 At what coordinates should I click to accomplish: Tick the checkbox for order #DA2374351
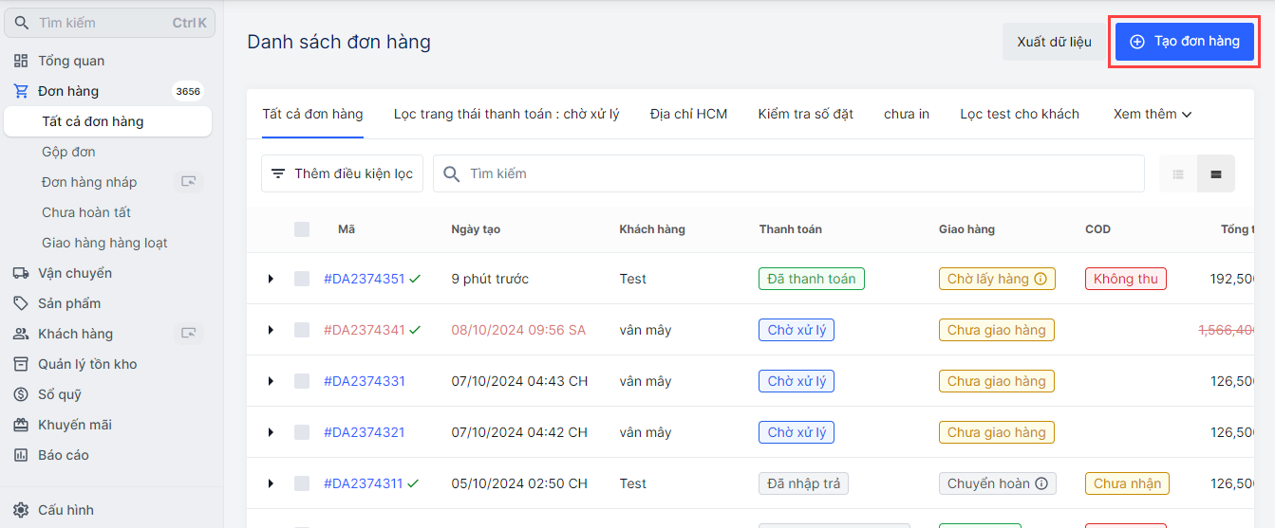pos(302,279)
